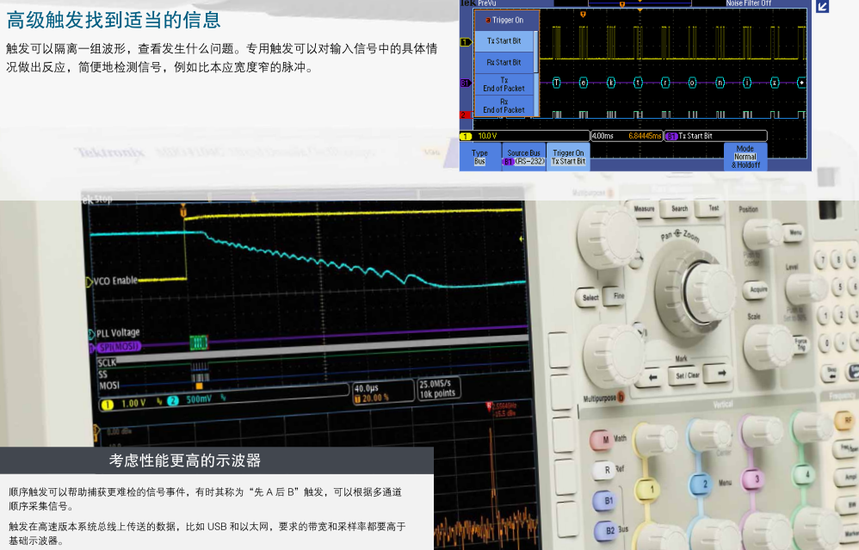Click the heading 高级触发找到适当的信息
This screenshot has width=859, height=550.
114,21
